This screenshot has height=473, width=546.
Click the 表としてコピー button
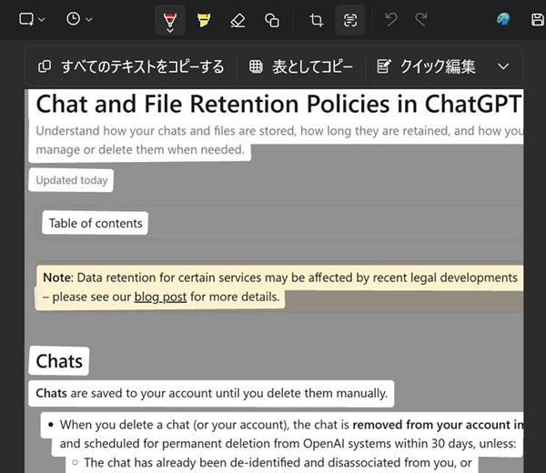(301, 66)
